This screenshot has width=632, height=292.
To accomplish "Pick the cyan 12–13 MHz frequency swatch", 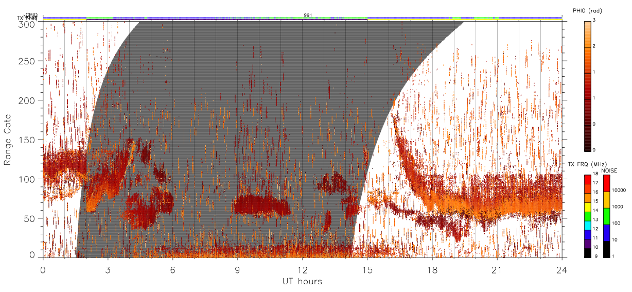I will pos(588,226).
